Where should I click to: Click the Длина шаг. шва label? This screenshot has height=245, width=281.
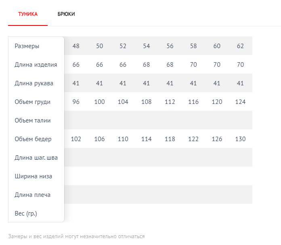click(x=36, y=158)
